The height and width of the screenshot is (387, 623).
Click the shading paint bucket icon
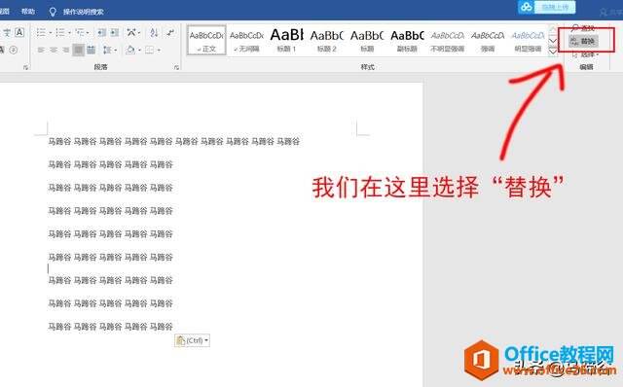tap(129, 50)
